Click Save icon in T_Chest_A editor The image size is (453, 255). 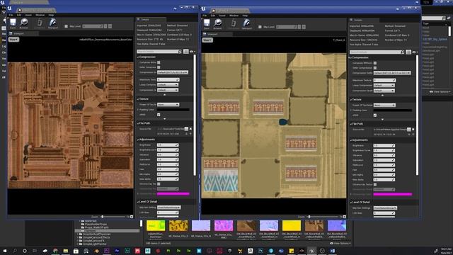pos(207,23)
